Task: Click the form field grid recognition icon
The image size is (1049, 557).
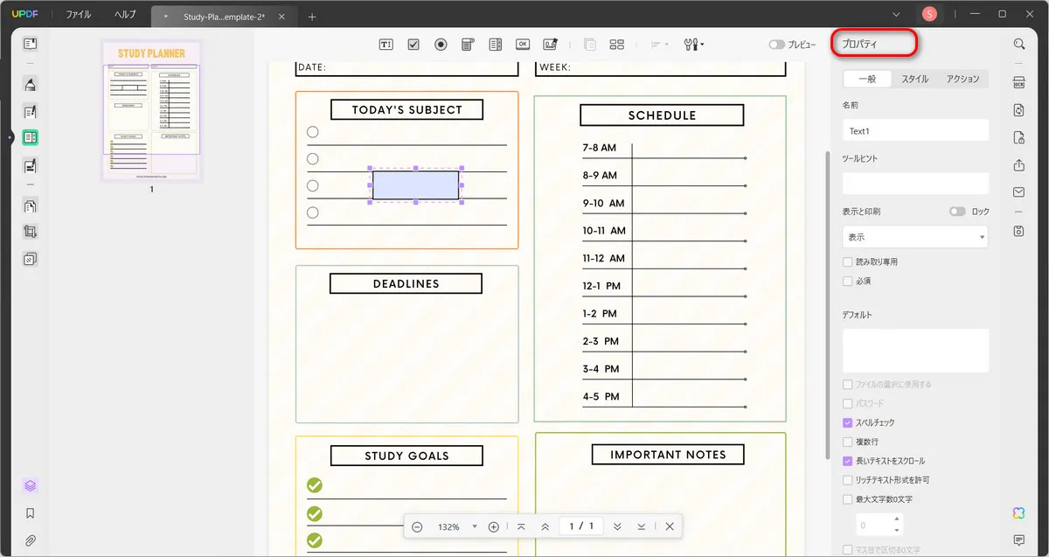Action: point(617,45)
